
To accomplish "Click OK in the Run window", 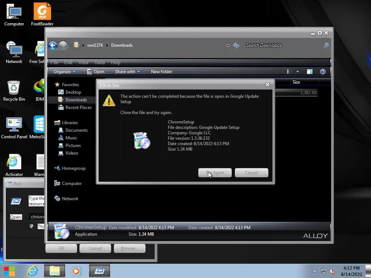I will click(61, 248).
